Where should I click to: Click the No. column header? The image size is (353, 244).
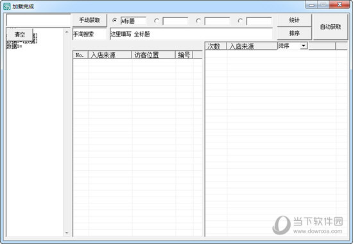(80, 55)
